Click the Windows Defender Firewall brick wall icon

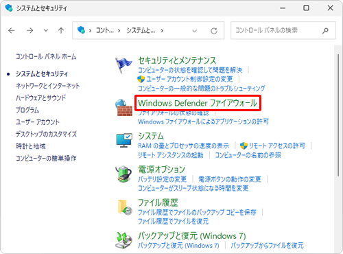(x=123, y=108)
